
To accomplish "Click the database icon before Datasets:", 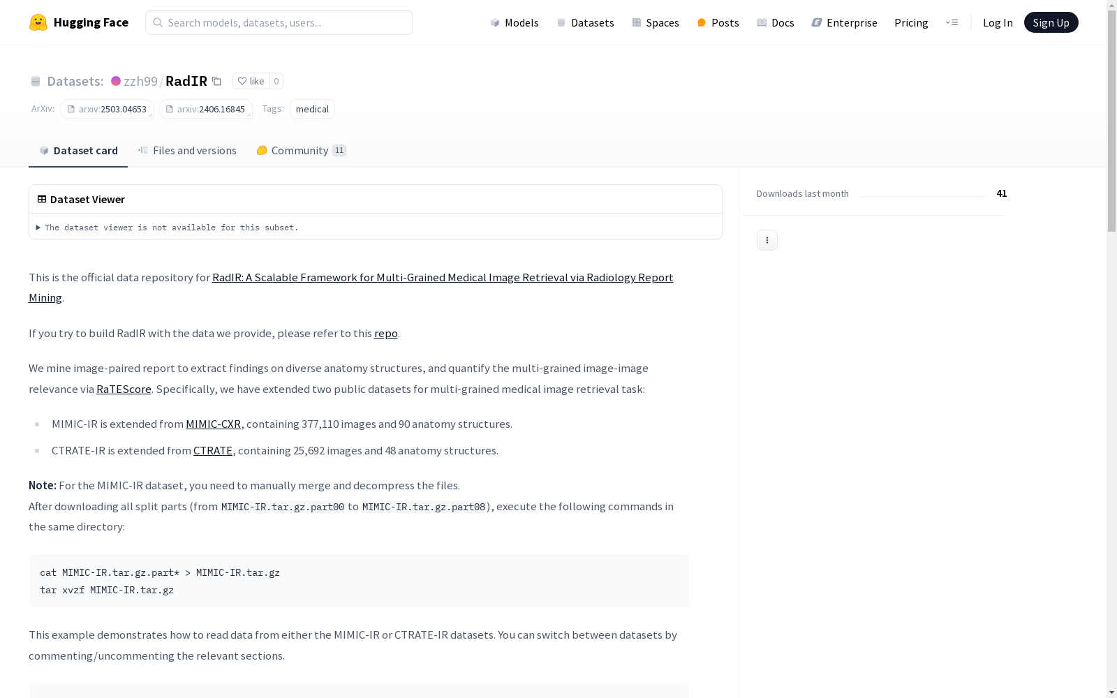I will coord(36,81).
